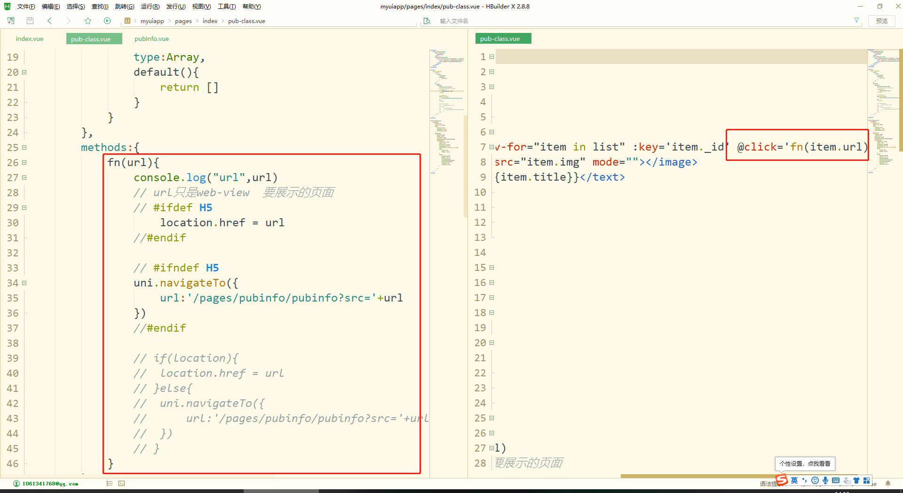Collapse fold marker at right line 7
The height and width of the screenshot is (493, 903).
click(x=492, y=147)
